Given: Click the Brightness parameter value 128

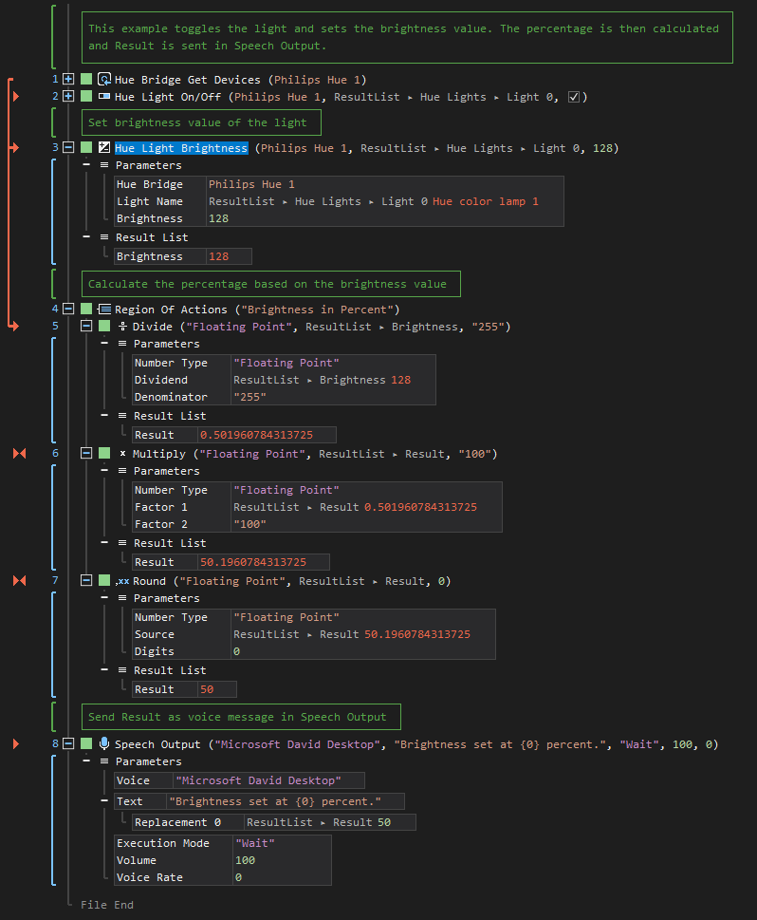Looking at the screenshot, I should tap(219, 218).
